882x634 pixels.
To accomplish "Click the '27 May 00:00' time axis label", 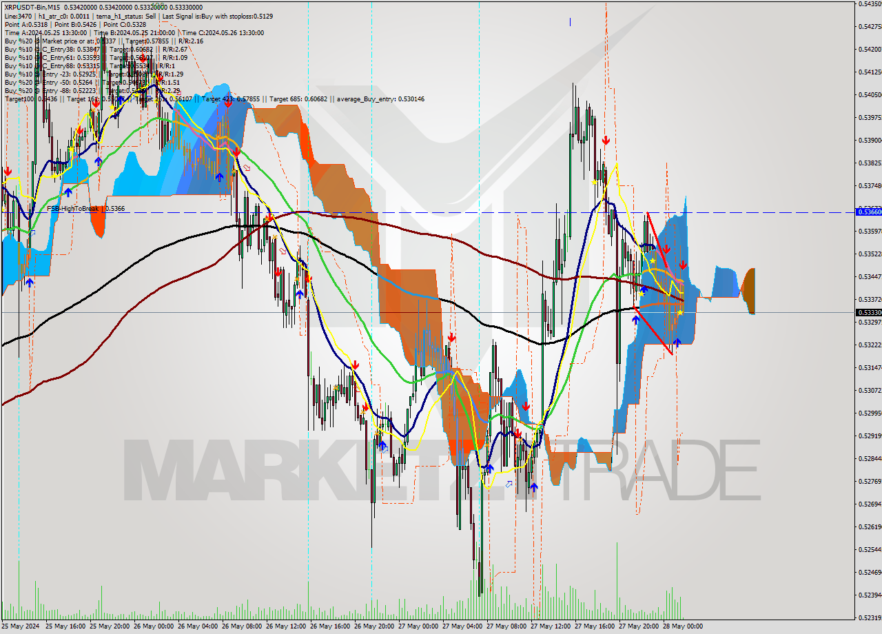I will pos(419,626).
